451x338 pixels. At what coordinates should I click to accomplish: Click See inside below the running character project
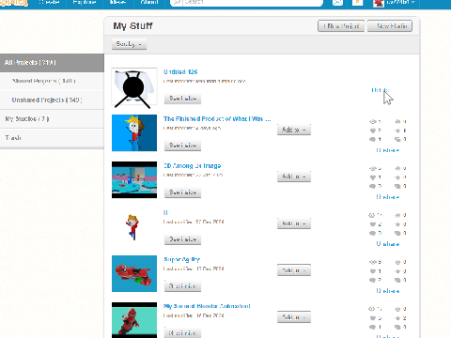(182, 239)
